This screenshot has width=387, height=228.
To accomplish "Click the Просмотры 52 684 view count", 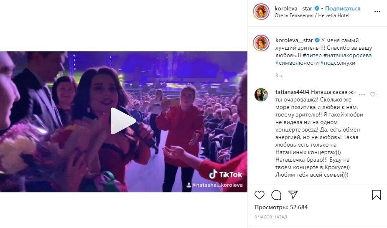I will click(281, 207).
